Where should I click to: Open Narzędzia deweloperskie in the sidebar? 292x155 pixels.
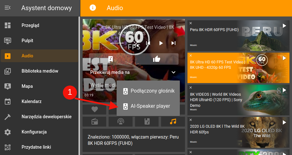coord(39,117)
